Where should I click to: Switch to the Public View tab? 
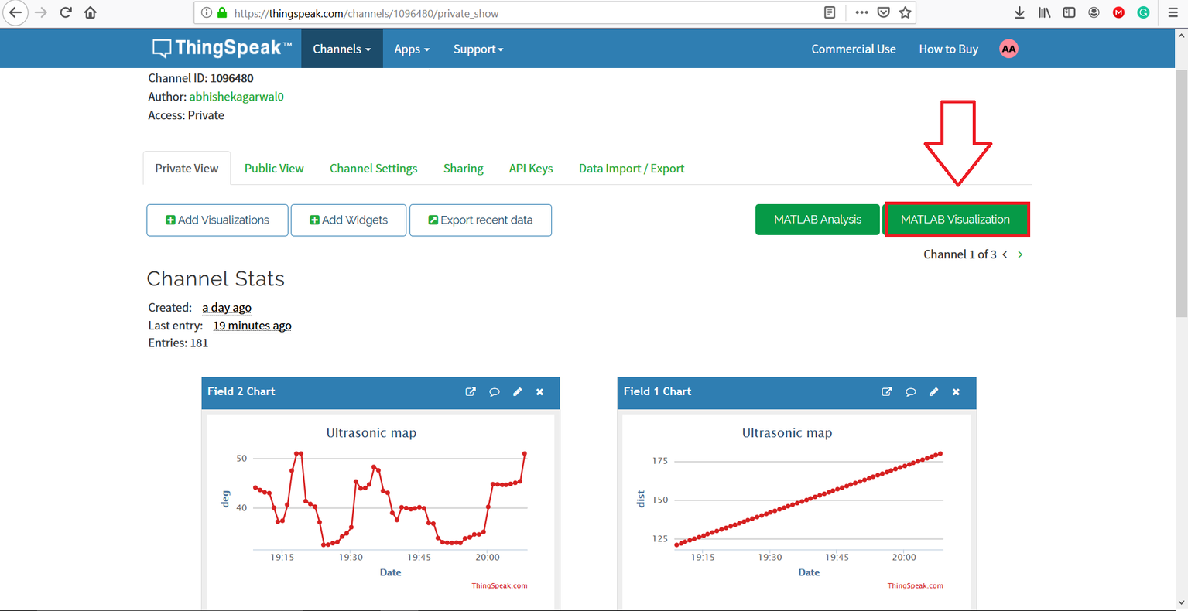(274, 169)
